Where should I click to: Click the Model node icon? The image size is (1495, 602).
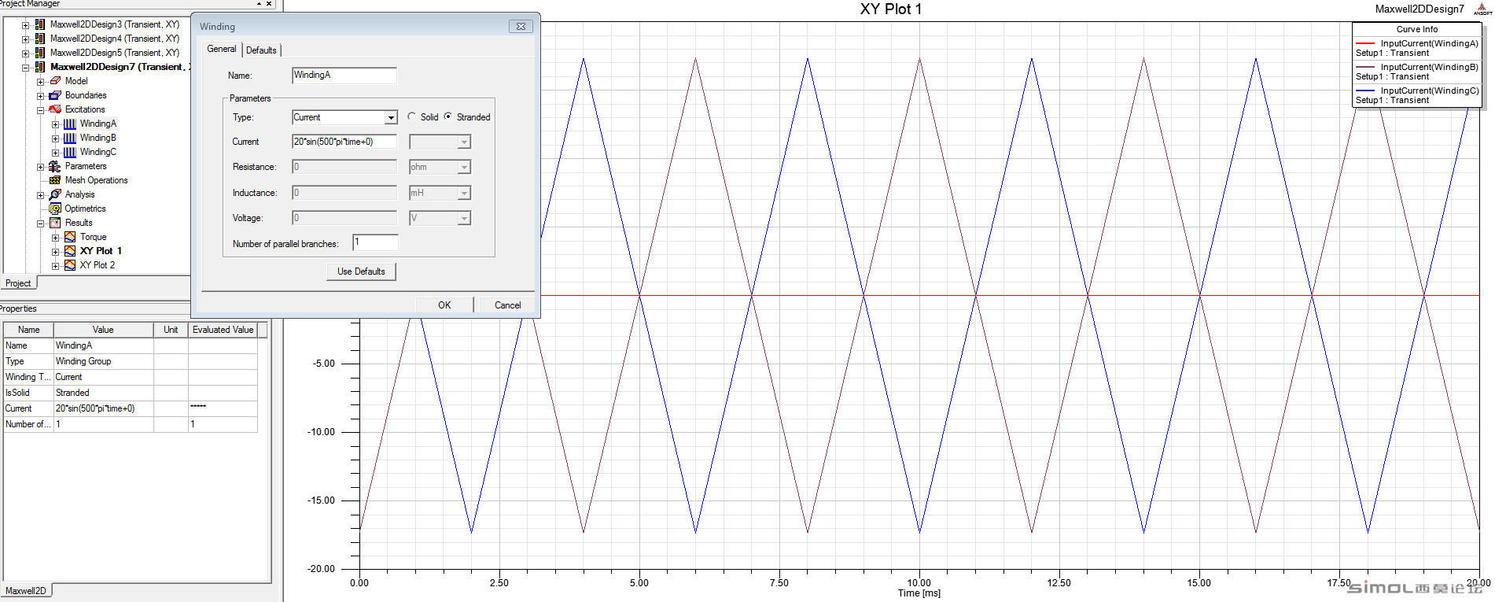(x=55, y=81)
